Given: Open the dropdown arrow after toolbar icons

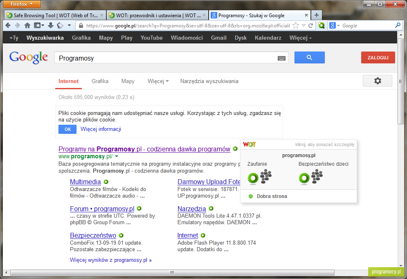Looking at the screenshot, I should (x=69, y=25).
